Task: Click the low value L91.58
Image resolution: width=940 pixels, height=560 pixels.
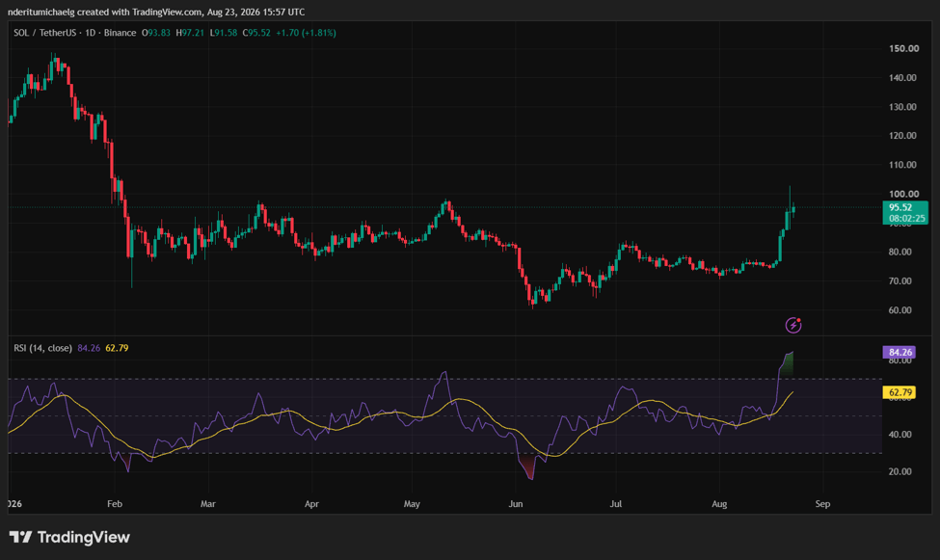Action: [x=224, y=33]
